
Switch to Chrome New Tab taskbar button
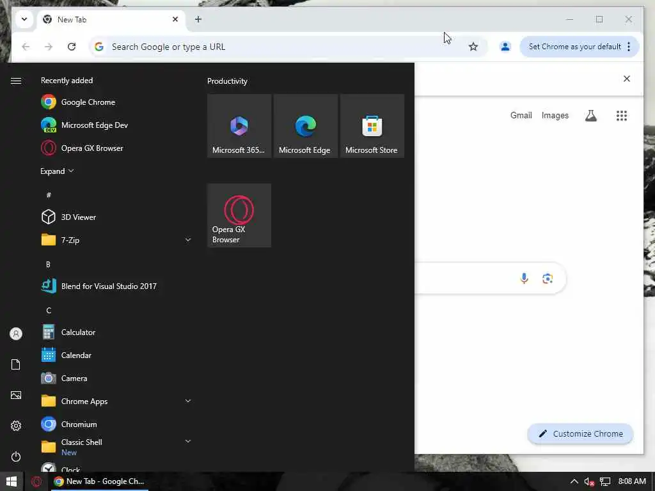[99, 481]
